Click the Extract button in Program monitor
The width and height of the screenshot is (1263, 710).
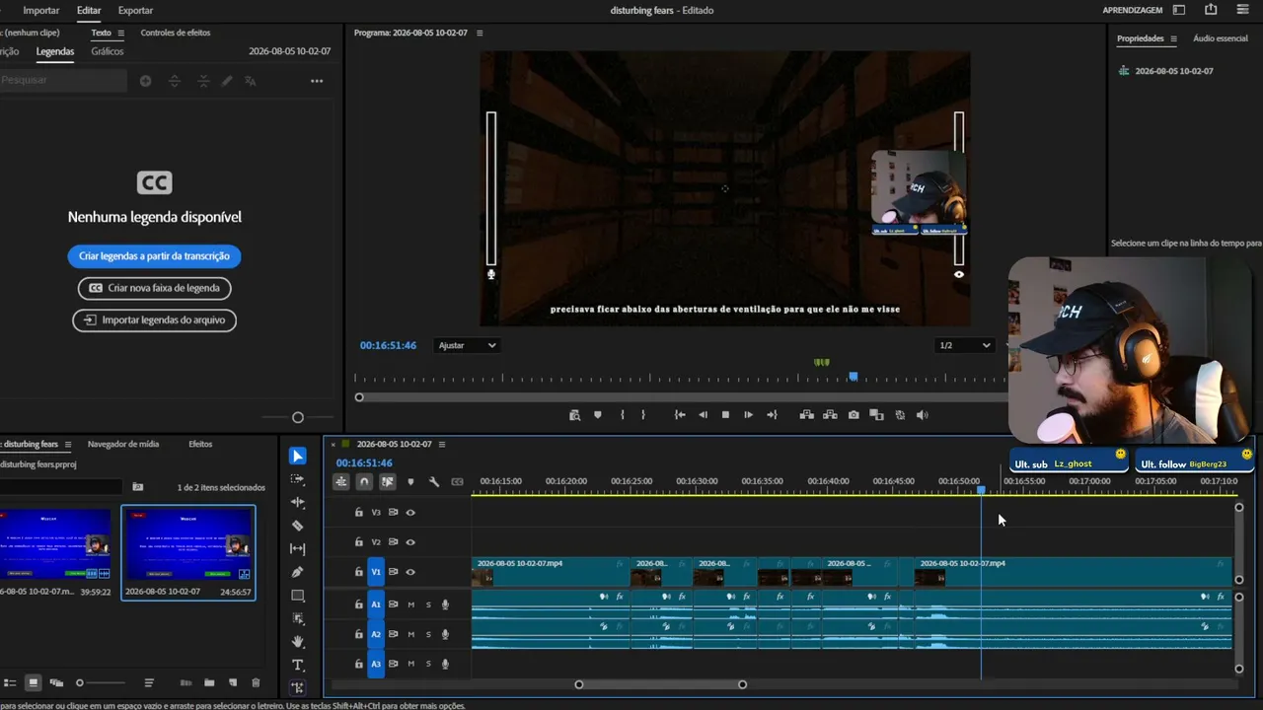coord(830,415)
